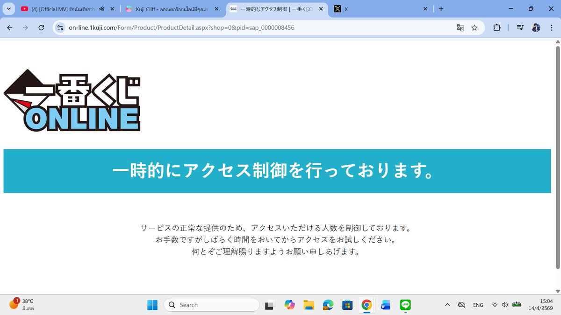Open the Google Translate icon in address bar
Screen dimensions: 561x315
coord(460,28)
